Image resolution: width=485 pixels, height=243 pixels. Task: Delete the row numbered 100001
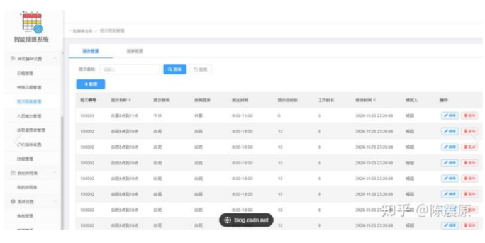tap(469, 116)
